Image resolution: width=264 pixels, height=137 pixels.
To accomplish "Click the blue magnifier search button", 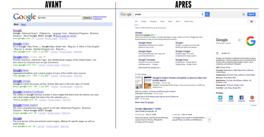I will (x=207, y=14).
